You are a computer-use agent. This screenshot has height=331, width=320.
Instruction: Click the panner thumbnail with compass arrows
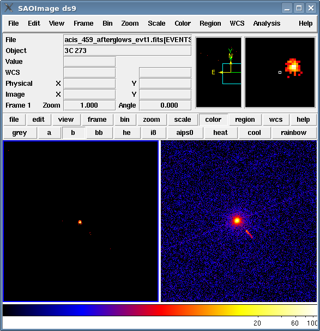[219, 73]
